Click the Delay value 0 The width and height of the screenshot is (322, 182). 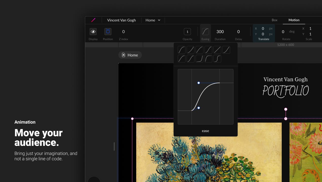239,32
